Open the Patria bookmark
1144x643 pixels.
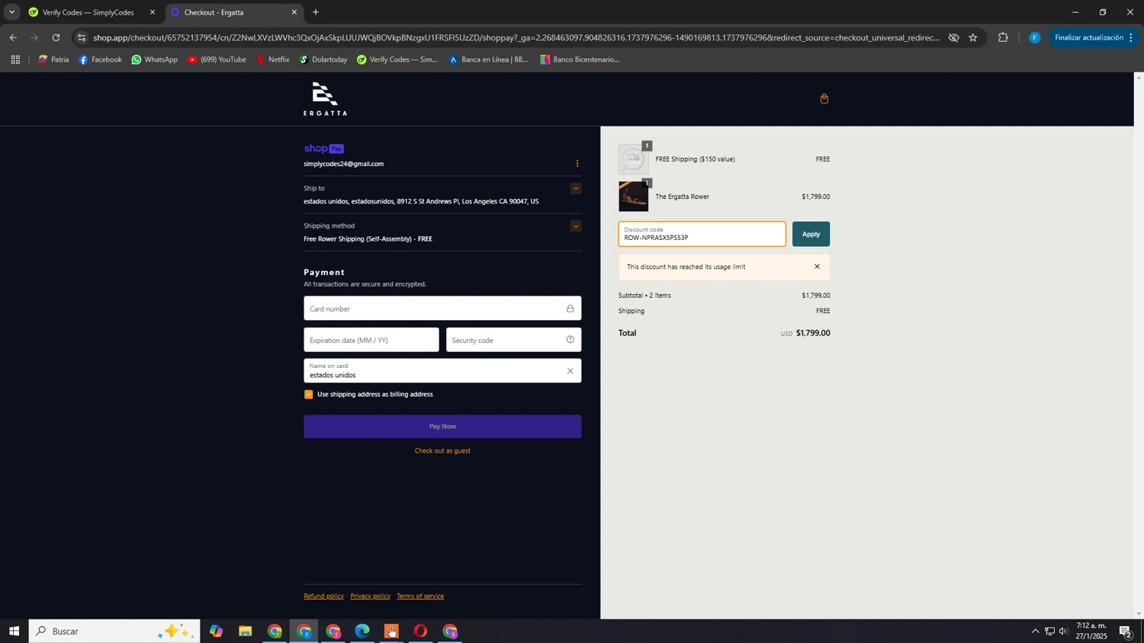pyautogui.click(x=53, y=59)
